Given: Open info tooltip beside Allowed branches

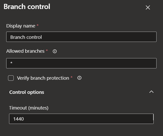Looking at the screenshot, I should [55, 51].
